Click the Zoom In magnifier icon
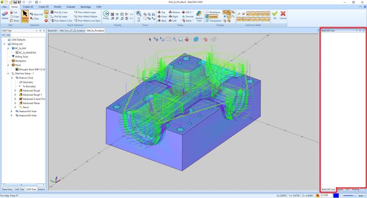 coord(145,14)
